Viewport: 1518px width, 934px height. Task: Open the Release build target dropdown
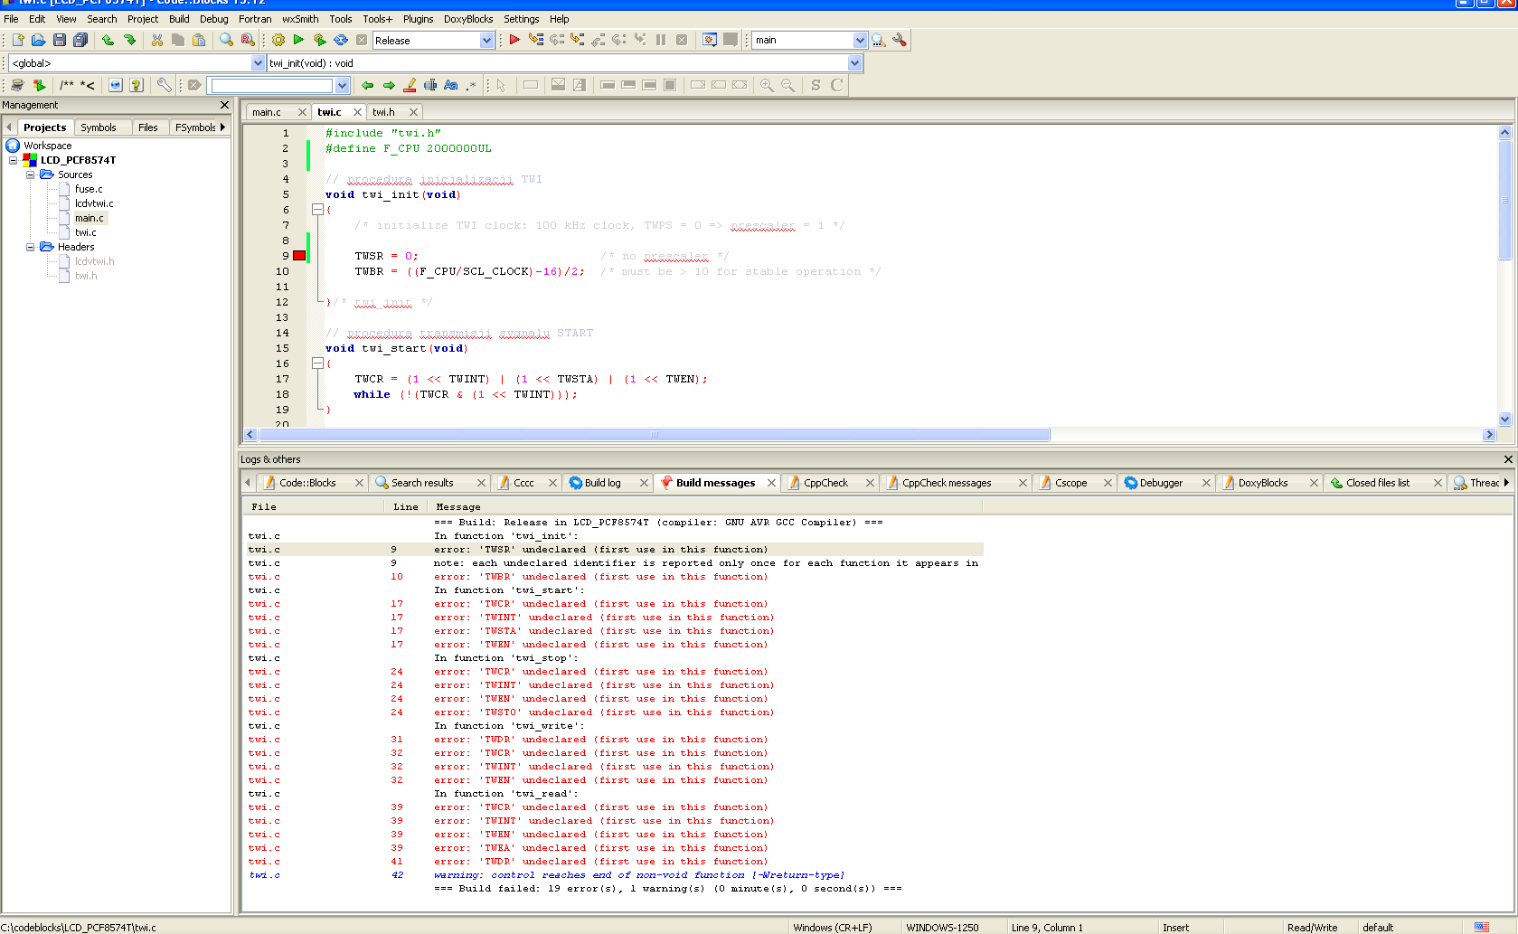[x=486, y=41]
